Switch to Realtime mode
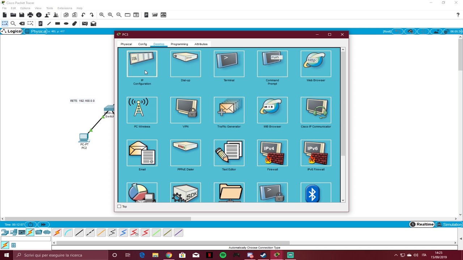The width and height of the screenshot is (463, 260). coord(422,224)
